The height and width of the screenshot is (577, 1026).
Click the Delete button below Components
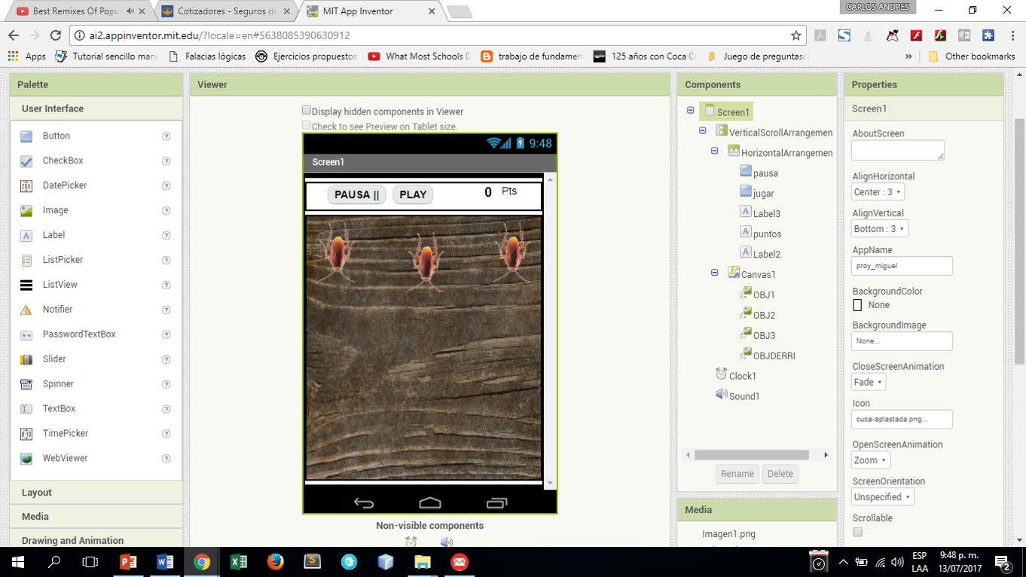click(780, 473)
